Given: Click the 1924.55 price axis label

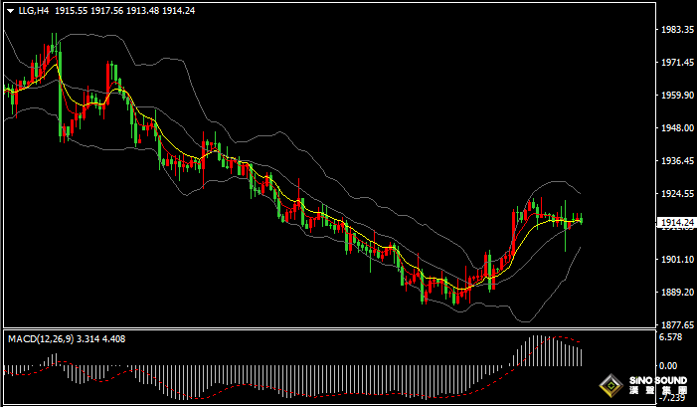Looking at the screenshot, I should click(676, 194).
